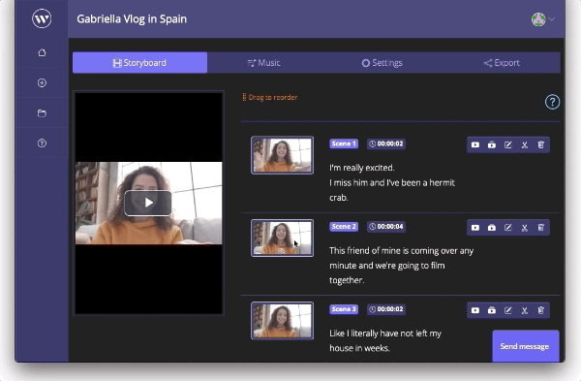Edit Scene 1 text with the pencil icon
581x381 pixels.
point(508,144)
